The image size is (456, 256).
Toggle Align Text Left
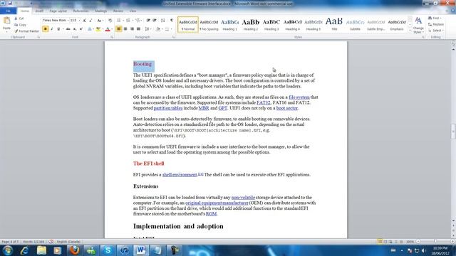(x=119, y=29)
